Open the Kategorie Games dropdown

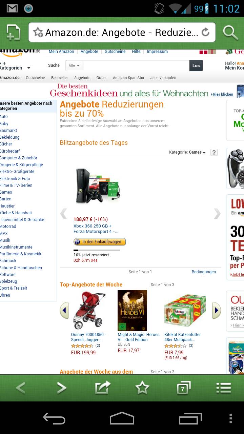(197, 152)
